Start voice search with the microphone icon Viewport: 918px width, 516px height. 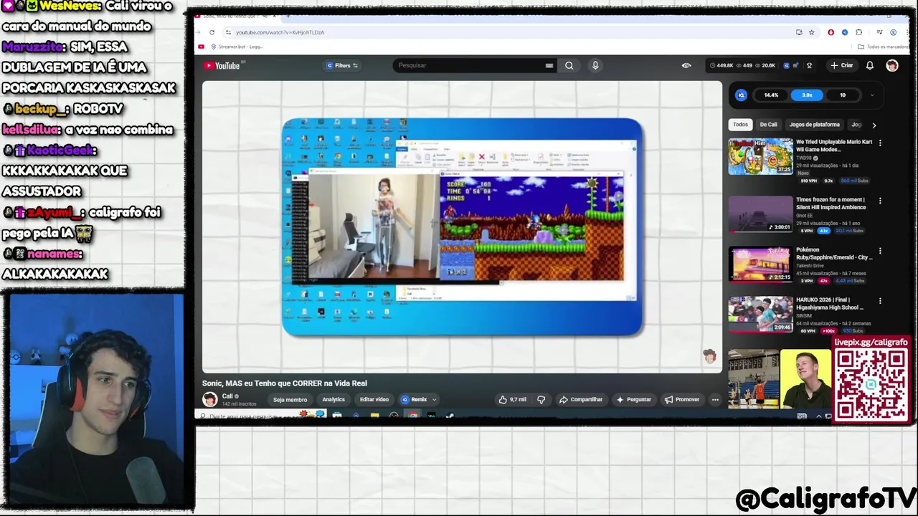(595, 65)
